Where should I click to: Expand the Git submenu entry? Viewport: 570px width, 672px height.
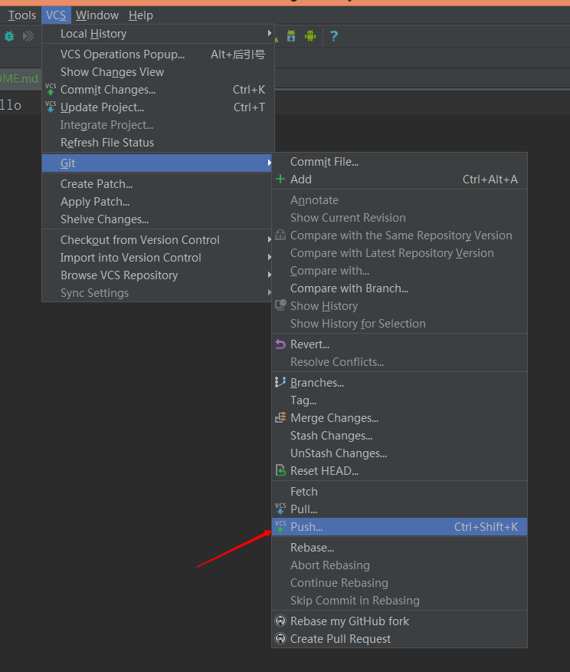coord(157,163)
